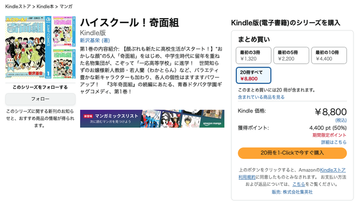Open the マンガ breadcrumb
Viewport: 359px width, 204px height.
(x=66, y=7)
